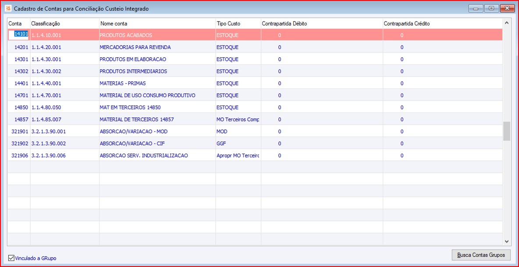Select the ABSORCAO/VARIACAO - CIF row

(x=255, y=143)
